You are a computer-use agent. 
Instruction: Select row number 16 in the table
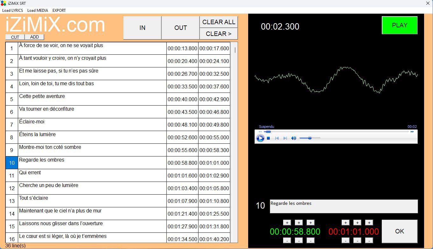(x=12, y=238)
